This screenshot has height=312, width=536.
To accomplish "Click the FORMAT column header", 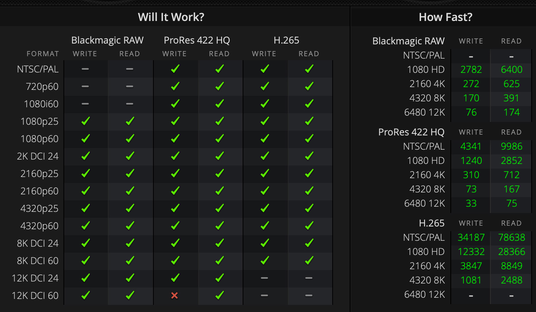I will tap(43, 54).
